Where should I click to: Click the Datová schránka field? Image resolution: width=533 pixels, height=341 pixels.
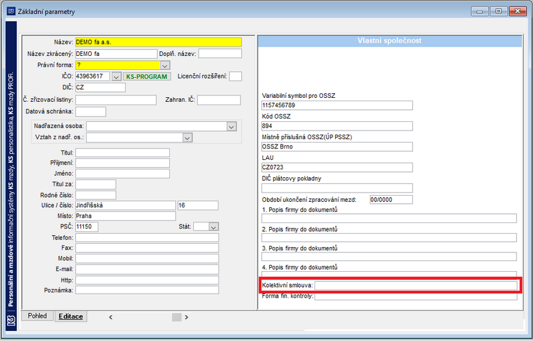tap(91, 111)
